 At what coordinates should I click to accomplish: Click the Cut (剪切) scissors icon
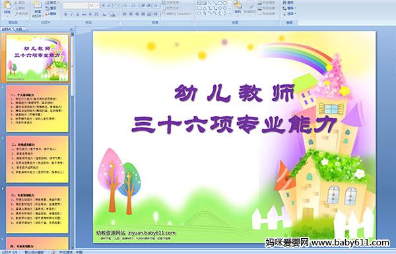pos(16,3)
